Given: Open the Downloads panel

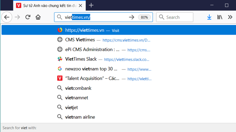Looking at the screenshot, I should pyautogui.click(x=209, y=17).
